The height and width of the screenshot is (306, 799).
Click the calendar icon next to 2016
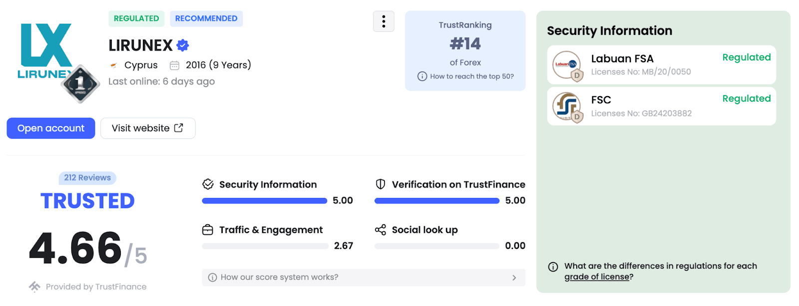click(x=174, y=65)
